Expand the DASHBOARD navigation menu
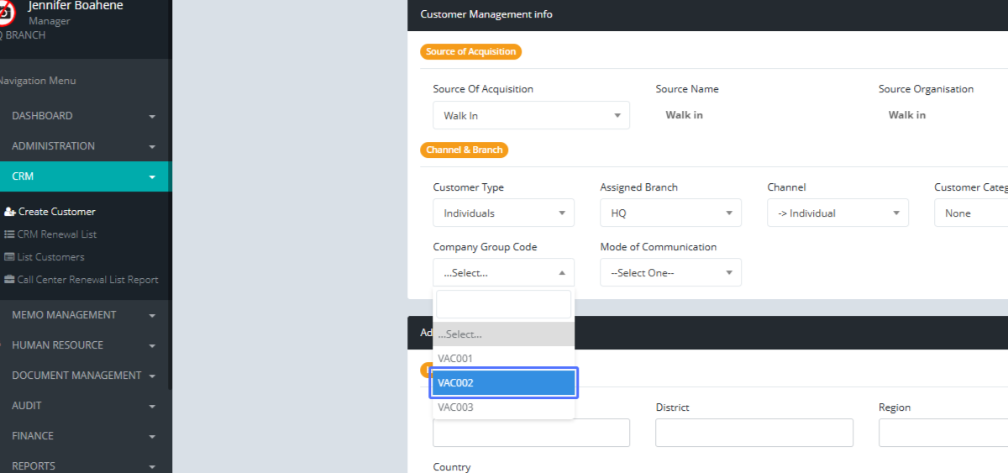 click(x=84, y=116)
